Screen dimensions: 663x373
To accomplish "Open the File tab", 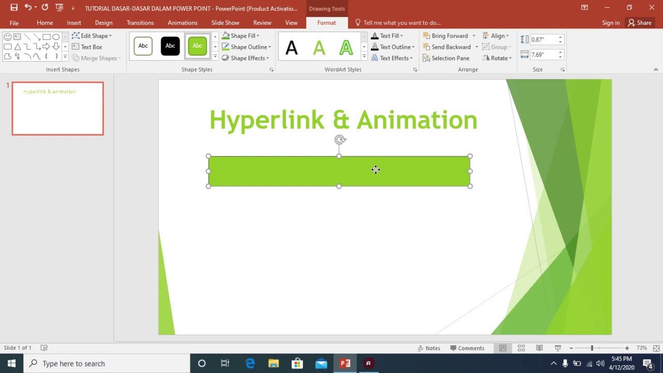I will tap(14, 23).
